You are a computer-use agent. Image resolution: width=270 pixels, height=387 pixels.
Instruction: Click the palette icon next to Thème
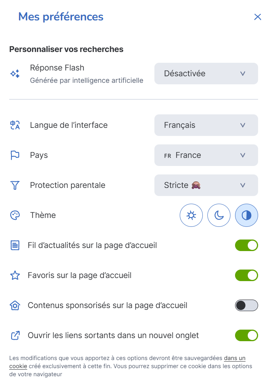15,215
